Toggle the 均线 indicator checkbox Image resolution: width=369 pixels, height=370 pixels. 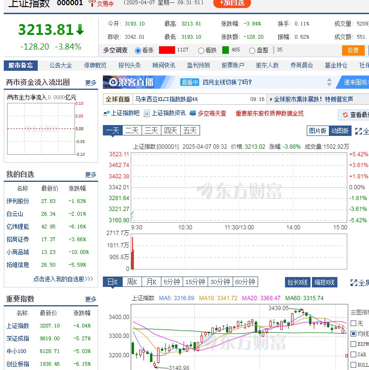point(353,334)
